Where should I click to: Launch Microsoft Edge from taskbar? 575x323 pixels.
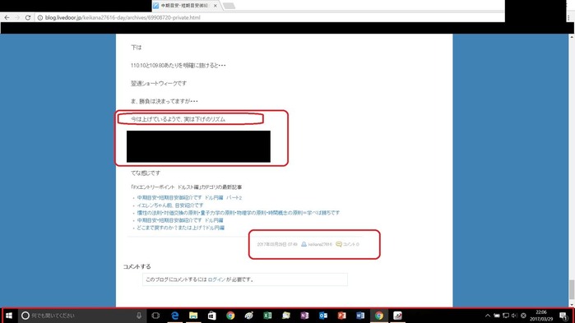[175, 316]
